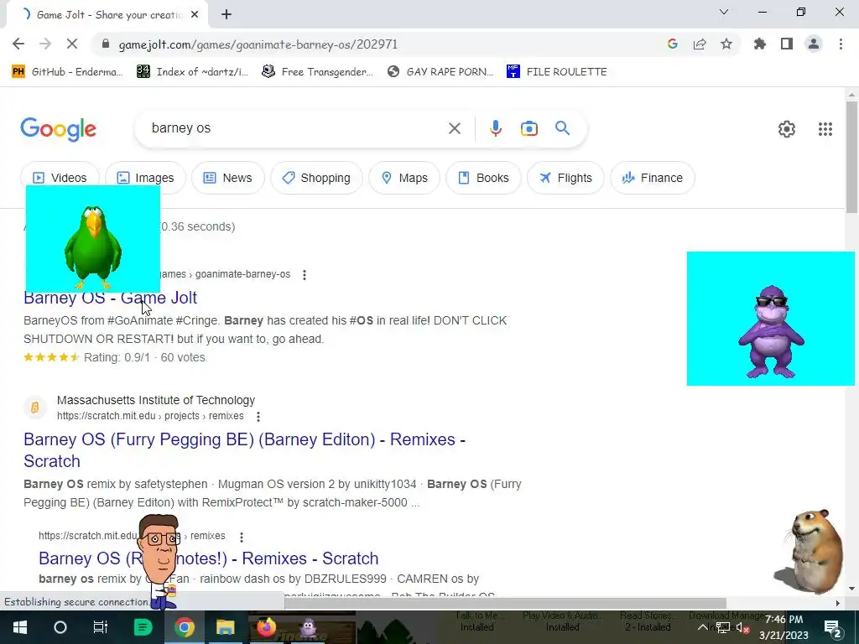Image resolution: width=859 pixels, height=644 pixels.
Task: Switch to Chrome on the taskbar
Action: tap(185, 627)
